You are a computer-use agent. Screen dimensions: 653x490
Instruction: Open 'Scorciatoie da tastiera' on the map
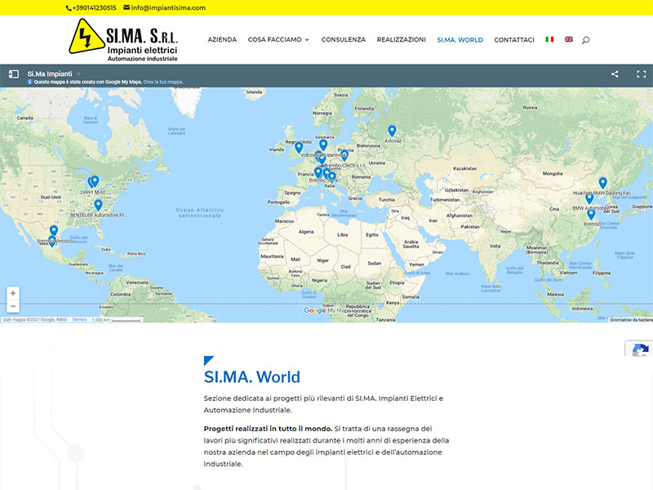tap(631, 320)
